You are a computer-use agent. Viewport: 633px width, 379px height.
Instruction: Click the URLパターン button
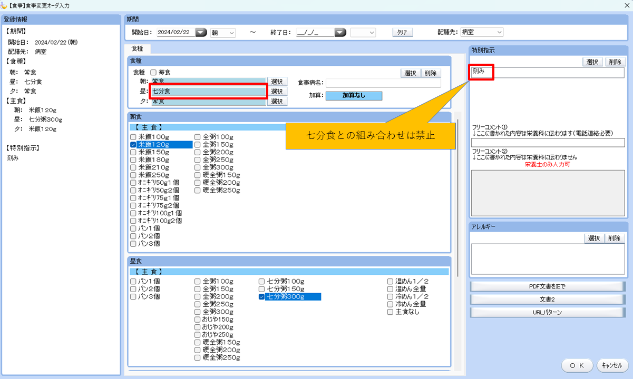click(547, 312)
